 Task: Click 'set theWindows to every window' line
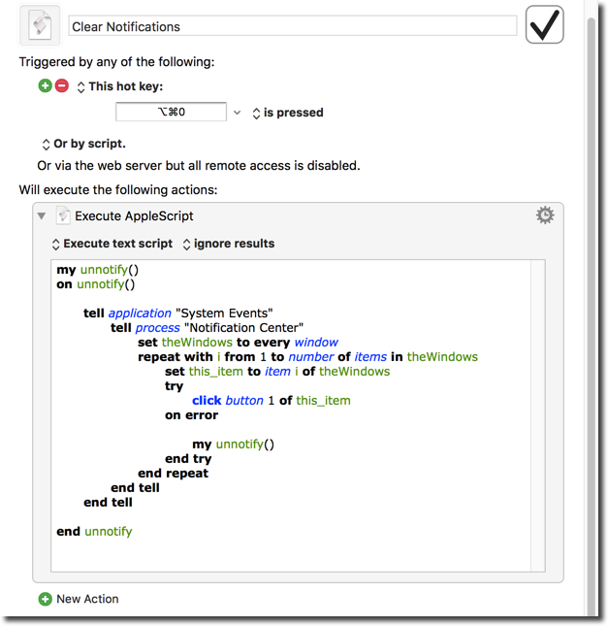click(238, 343)
